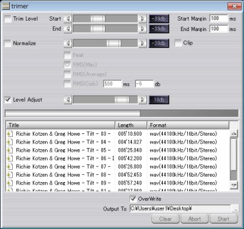Click the length value 004'52.453
This screenshot has height=229, width=244.
(130, 175)
